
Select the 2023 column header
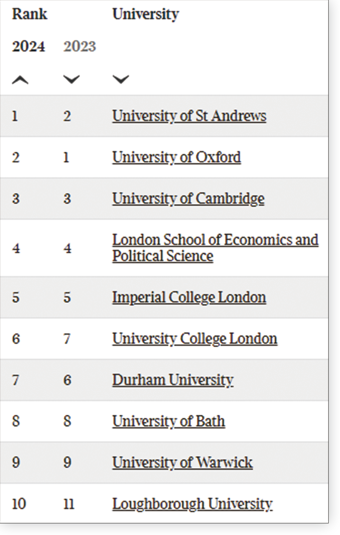pyautogui.click(x=80, y=46)
